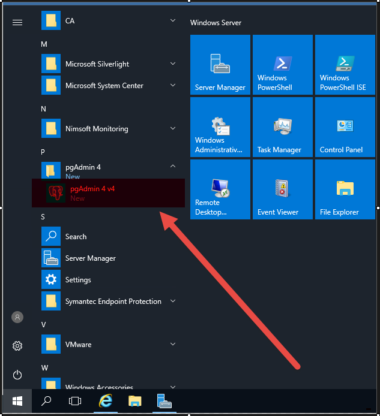Open the Control Panel tile
Screen dimensions: 380x416
(345, 127)
